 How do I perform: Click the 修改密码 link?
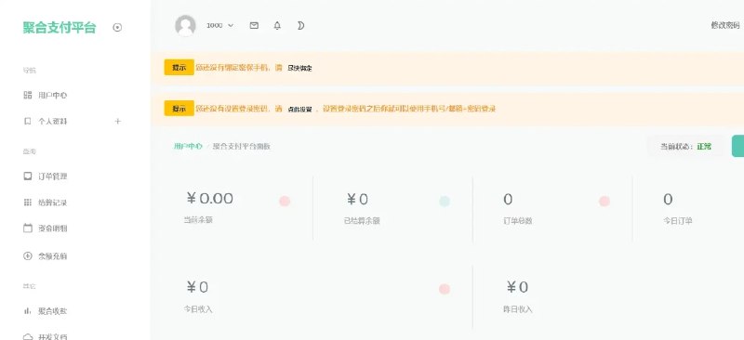[725, 26]
